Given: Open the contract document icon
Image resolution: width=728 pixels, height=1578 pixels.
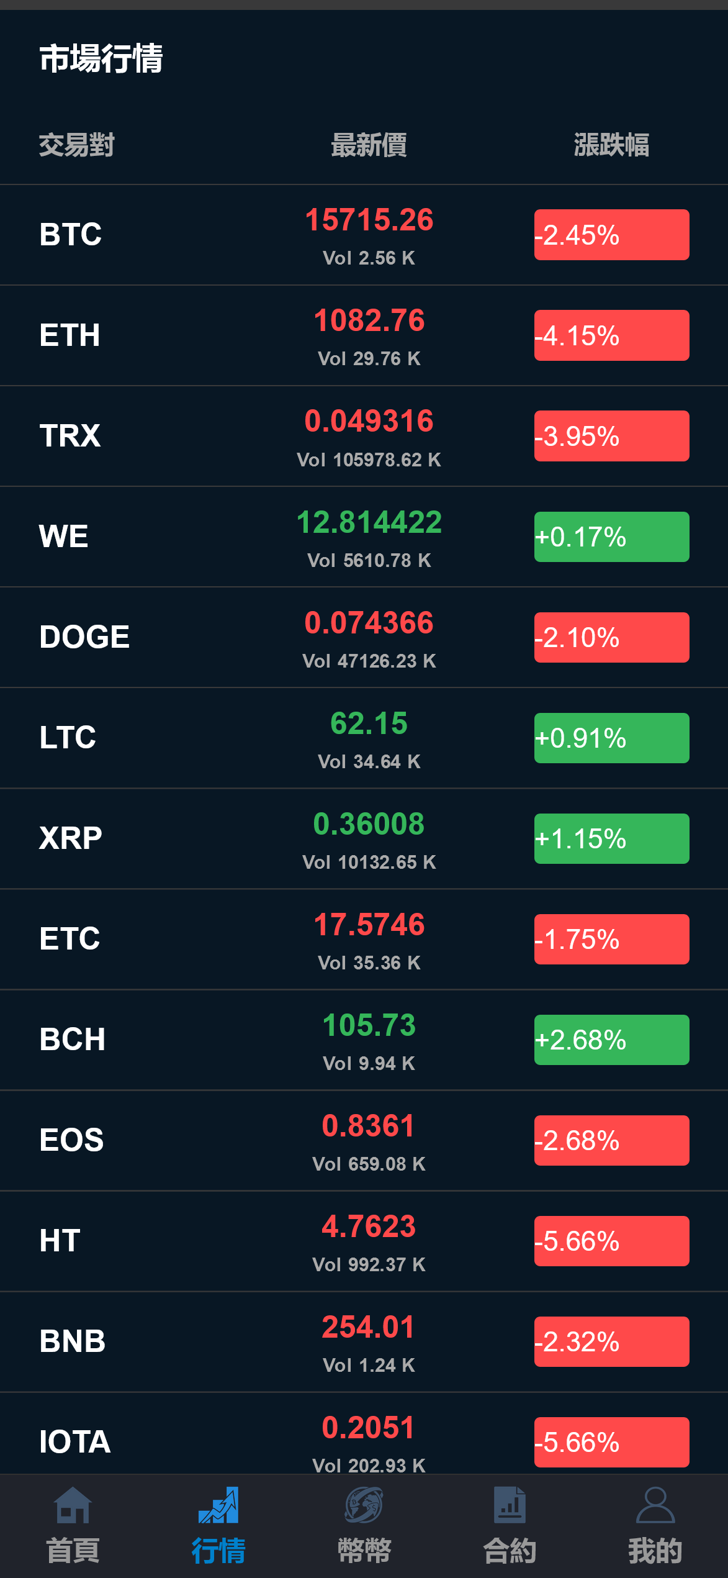Looking at the screenshot, I should coord(510,1505).
